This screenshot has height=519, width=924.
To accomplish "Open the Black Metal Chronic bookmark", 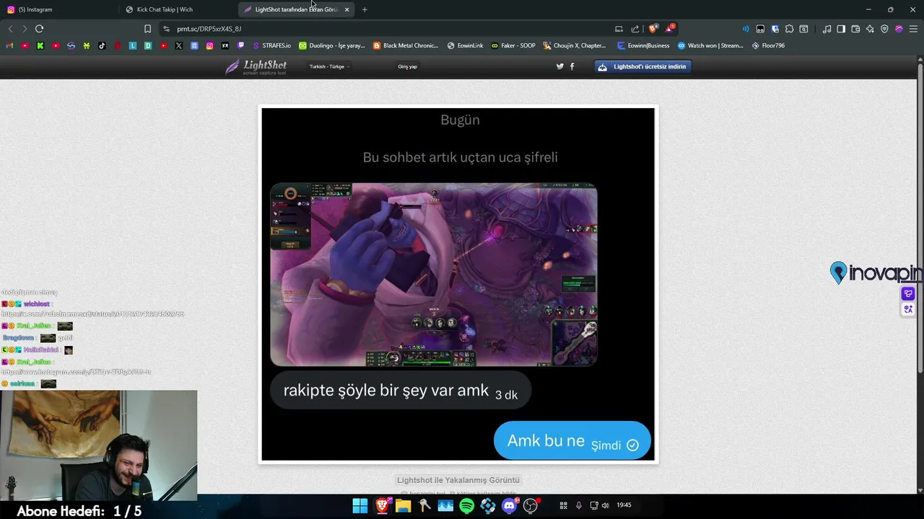I will tap(406, 45).
